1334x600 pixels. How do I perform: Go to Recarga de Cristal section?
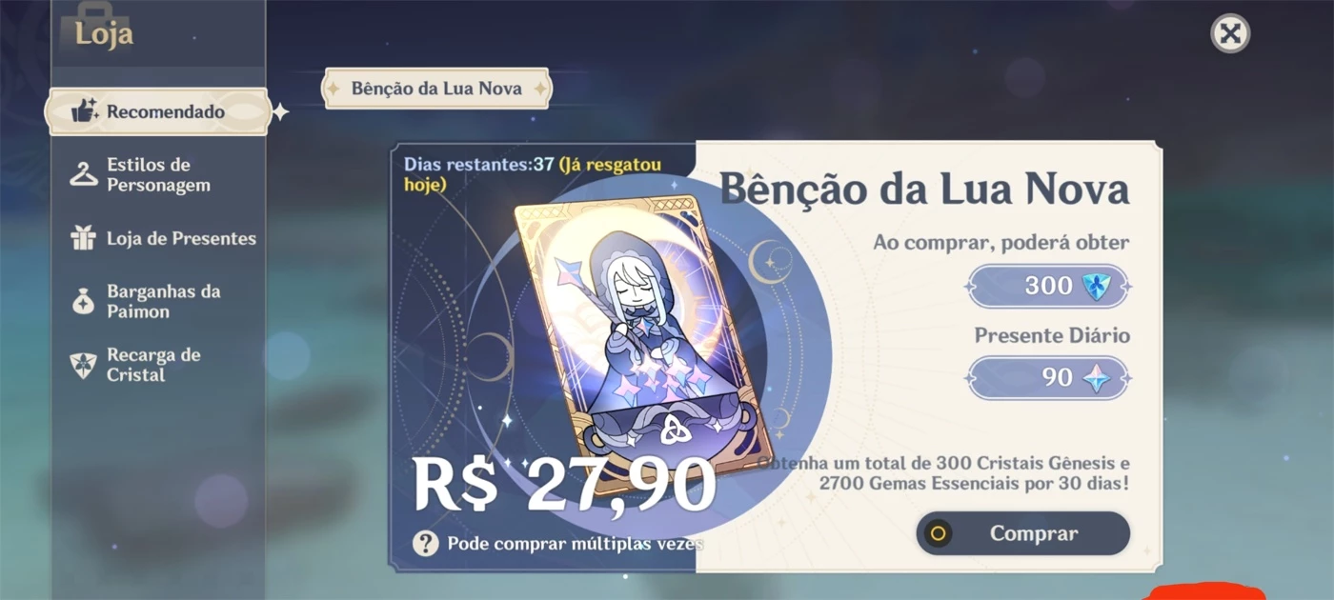pos(158,365)
